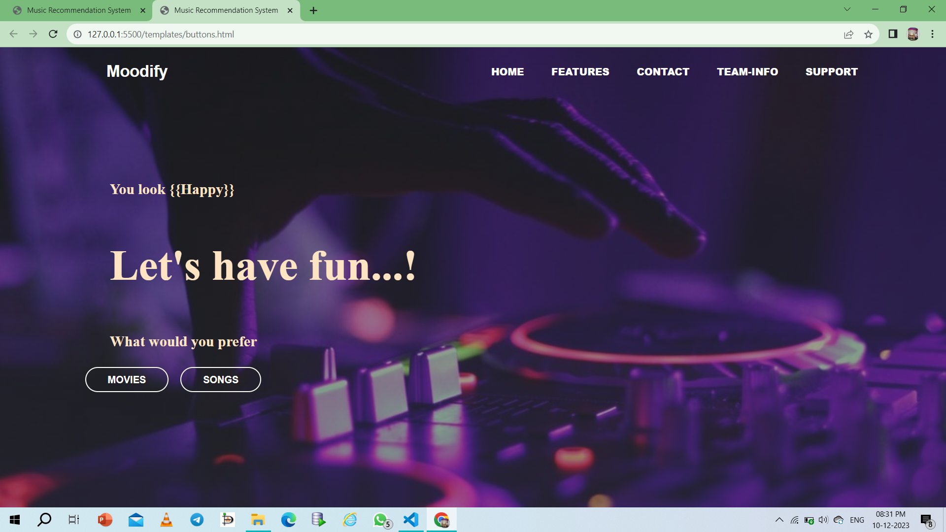This screenshot has width=946, height=532.
Task: Bookmark this page with star icon
Action: (x=868, y=34)
